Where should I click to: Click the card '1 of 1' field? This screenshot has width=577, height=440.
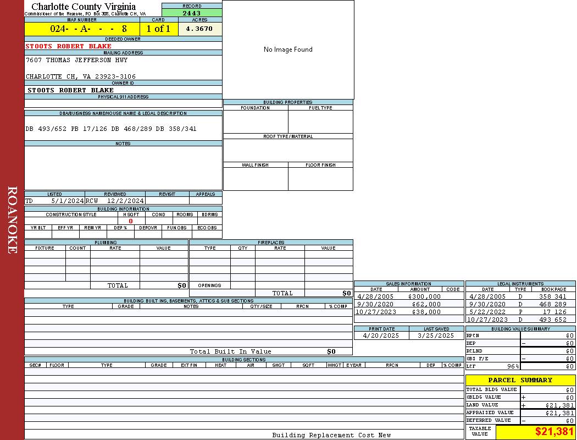158,29
